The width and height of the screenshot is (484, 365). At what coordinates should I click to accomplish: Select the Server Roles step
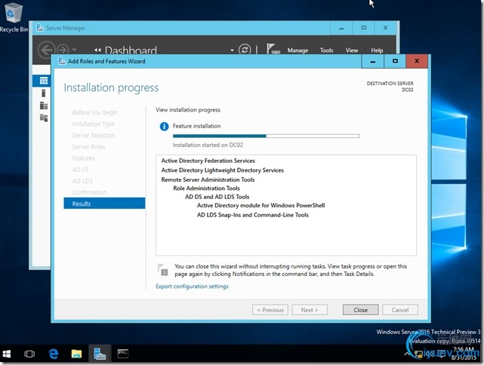88,147
